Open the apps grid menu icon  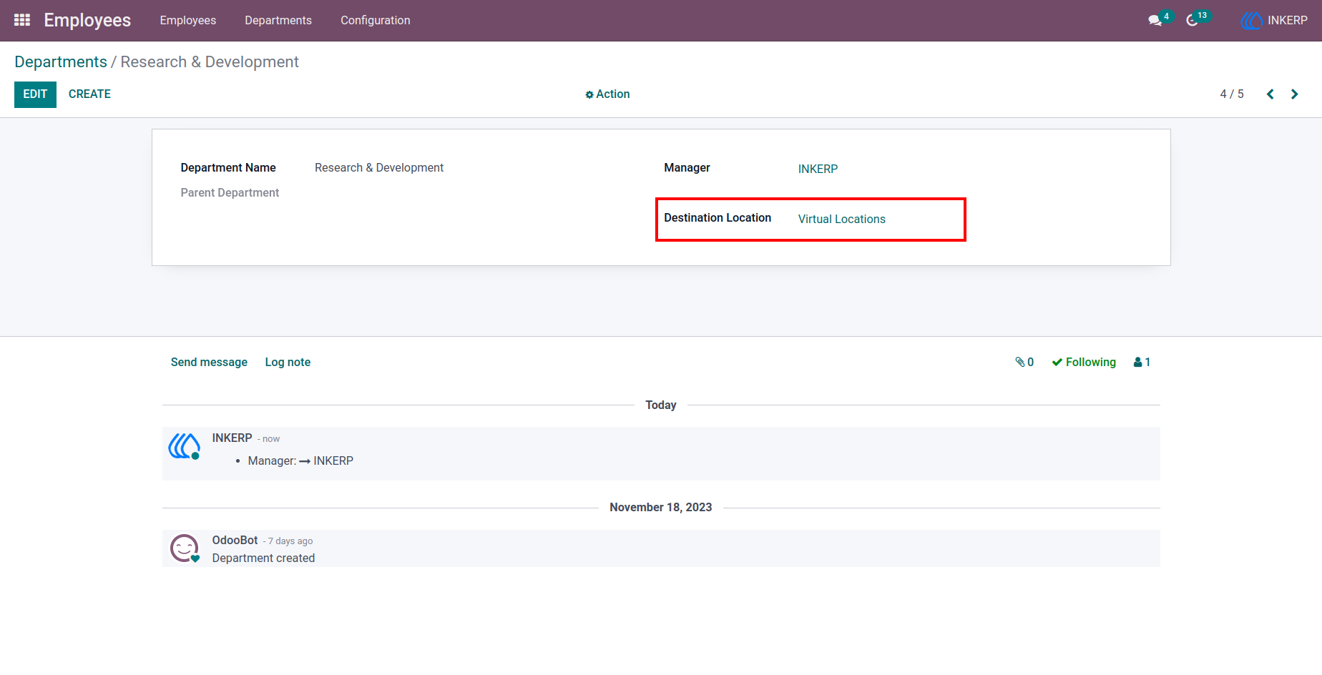[22, 20]
